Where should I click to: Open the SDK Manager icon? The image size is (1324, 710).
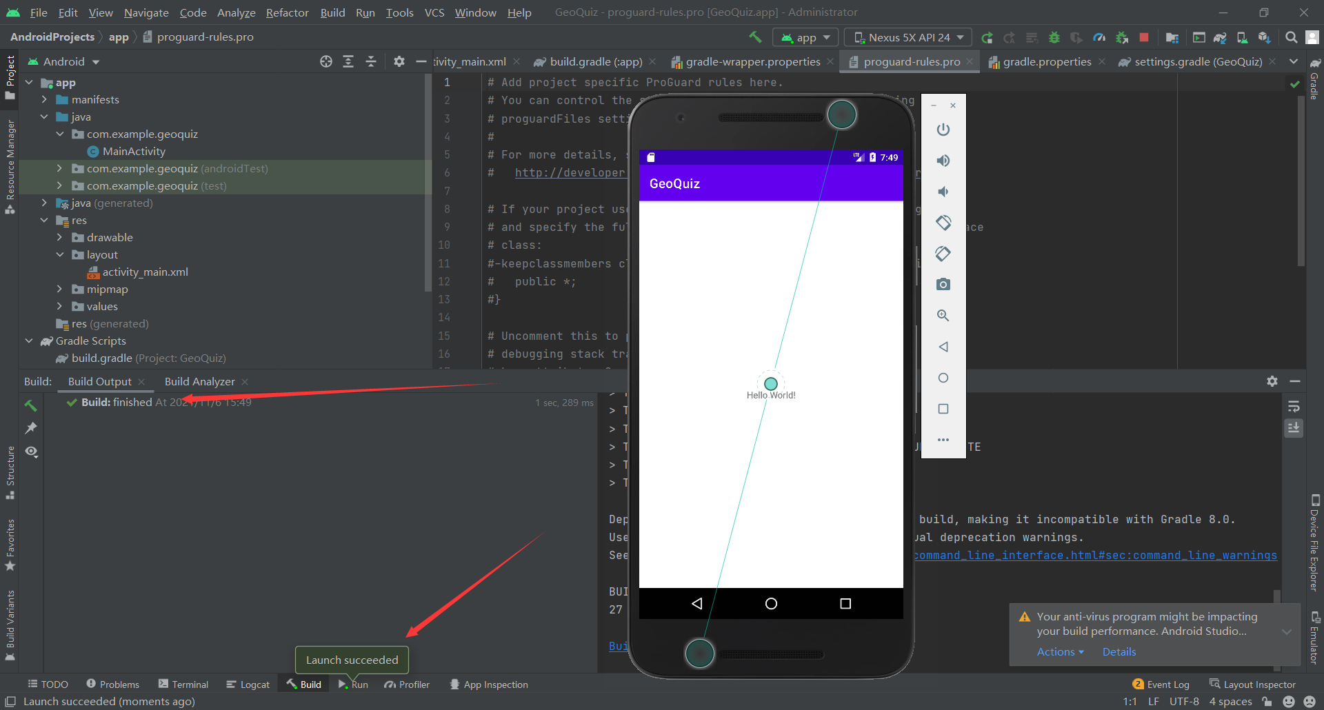(1264, 37)
